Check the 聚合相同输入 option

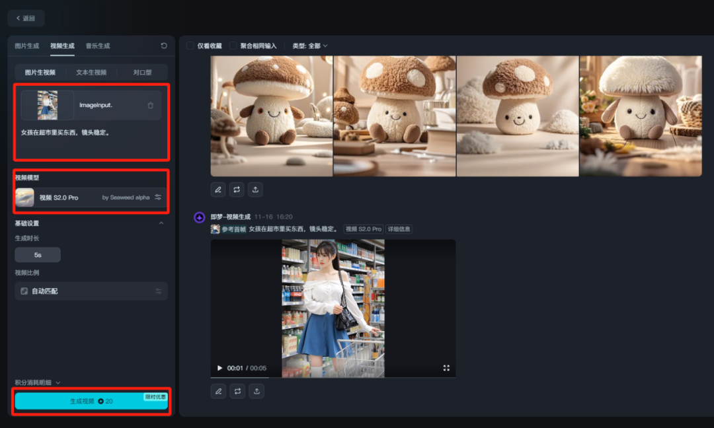click(233, 46)
